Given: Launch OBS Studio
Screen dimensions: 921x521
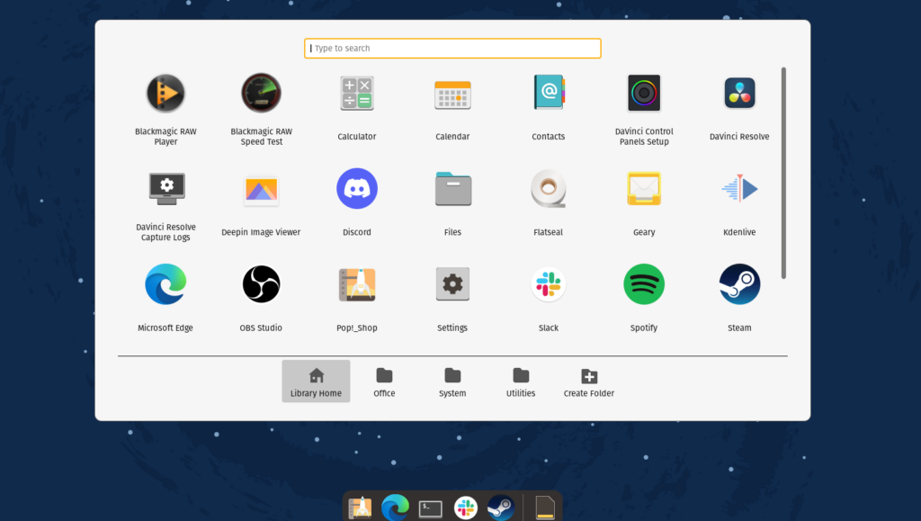Looking at the screenshot, I should (x=262, y=284).
